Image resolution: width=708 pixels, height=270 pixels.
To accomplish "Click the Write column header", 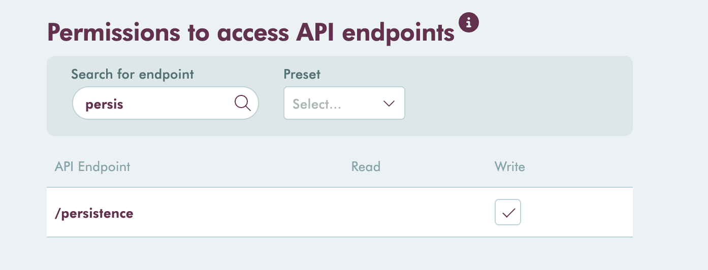I will click(x=510, y=166).
